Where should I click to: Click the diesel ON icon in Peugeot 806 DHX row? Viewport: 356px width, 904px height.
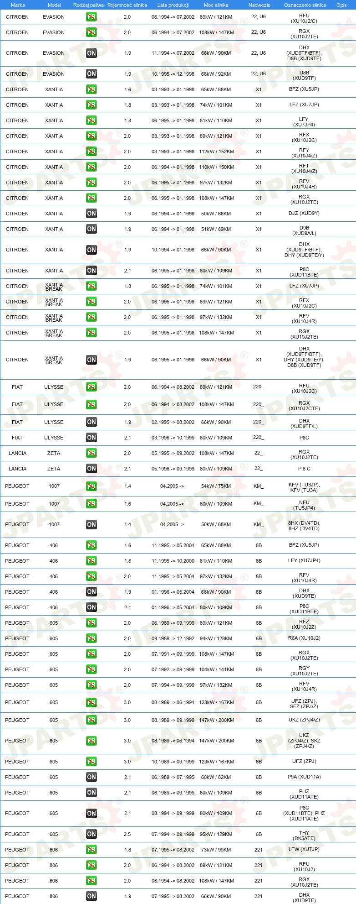point(92,896)
